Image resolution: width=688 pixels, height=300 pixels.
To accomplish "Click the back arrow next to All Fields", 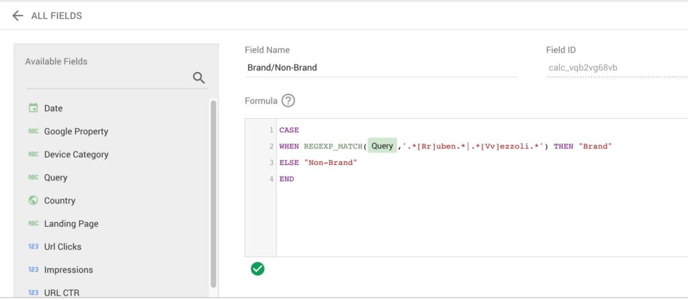I will pos(17,15).
